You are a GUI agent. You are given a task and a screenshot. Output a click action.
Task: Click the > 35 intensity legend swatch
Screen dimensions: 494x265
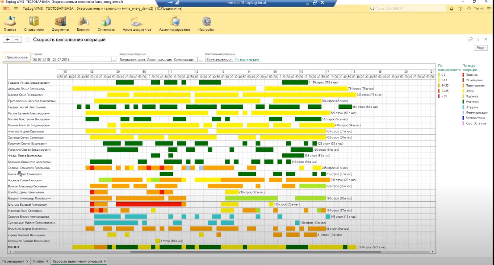(439, 96)
